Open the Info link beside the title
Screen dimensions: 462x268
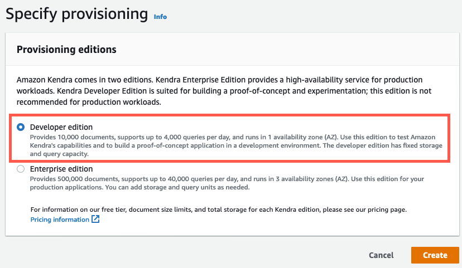160,17
